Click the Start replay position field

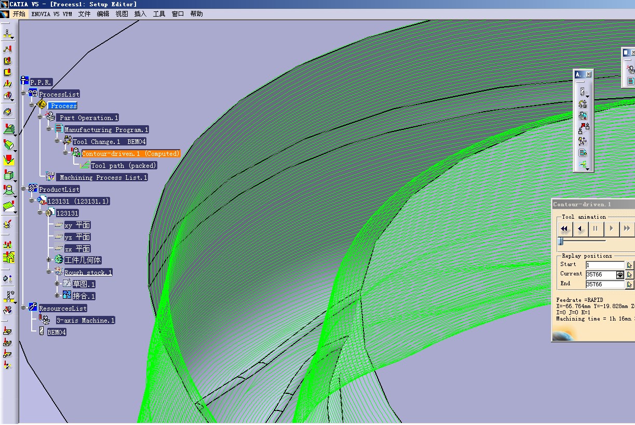(605, 265)
